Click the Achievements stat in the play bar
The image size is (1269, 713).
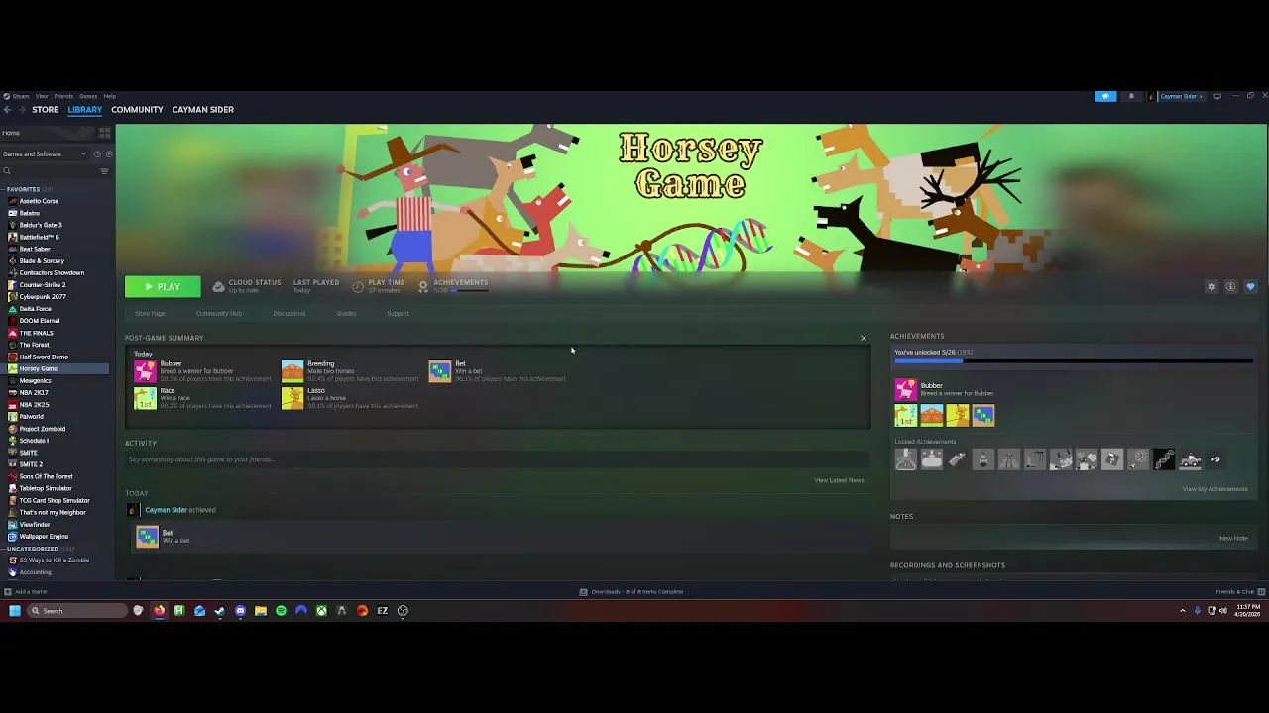453,286
